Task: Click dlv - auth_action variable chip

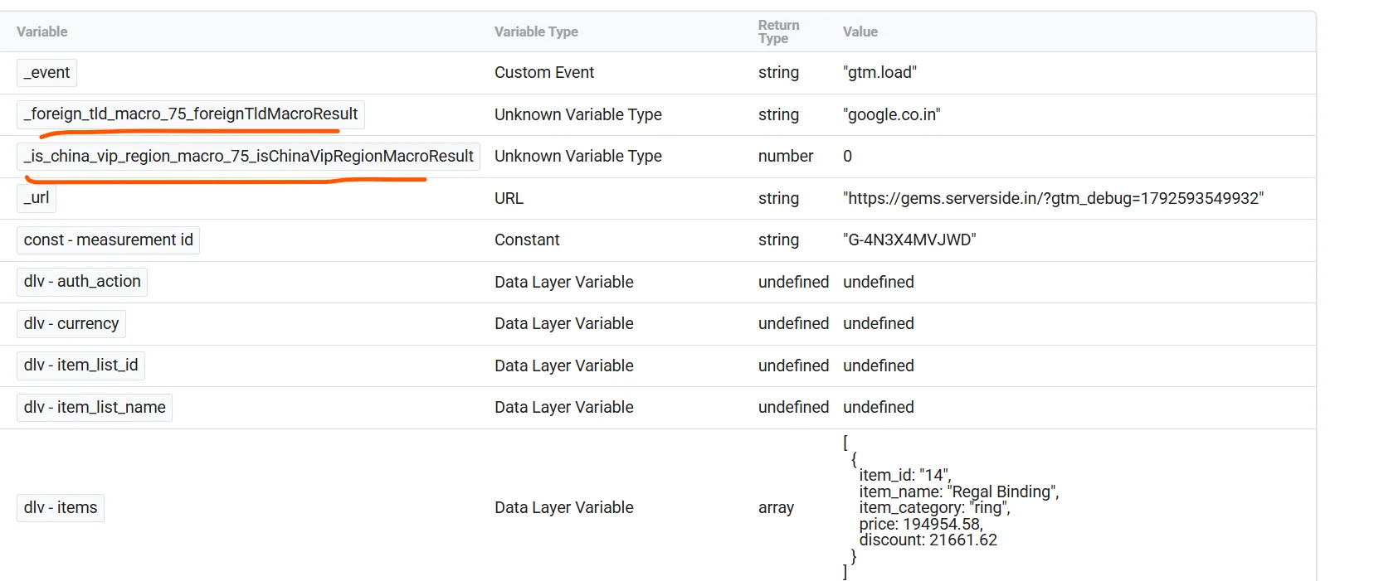Action: coord(82,282)
